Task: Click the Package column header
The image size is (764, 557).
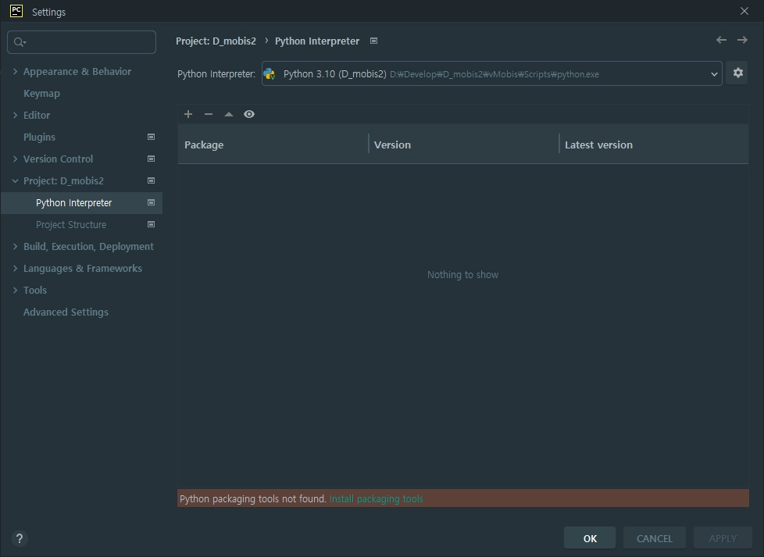Action: 273,145
